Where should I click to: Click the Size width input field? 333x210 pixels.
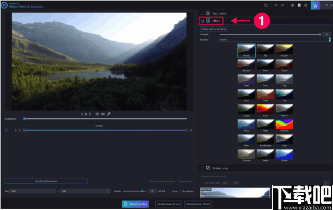point(33,191)
